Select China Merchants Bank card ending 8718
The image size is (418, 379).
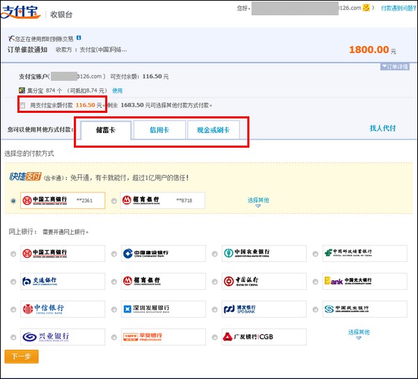[162, 201]
